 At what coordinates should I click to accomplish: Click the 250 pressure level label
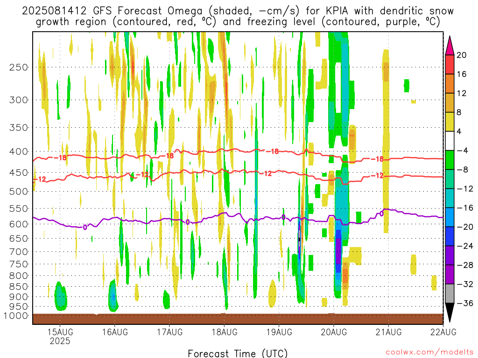click(19, 67)
